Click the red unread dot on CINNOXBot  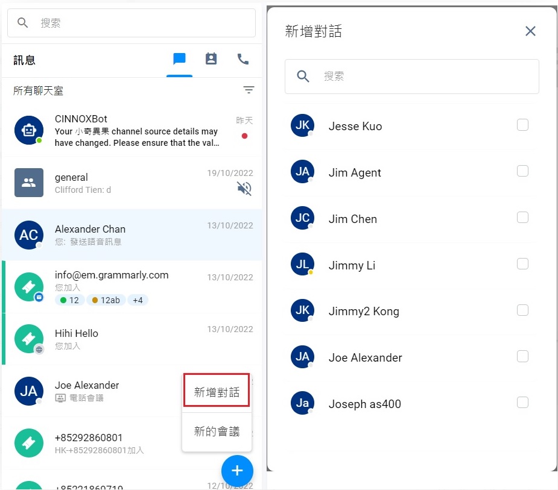tap(244, 136)
